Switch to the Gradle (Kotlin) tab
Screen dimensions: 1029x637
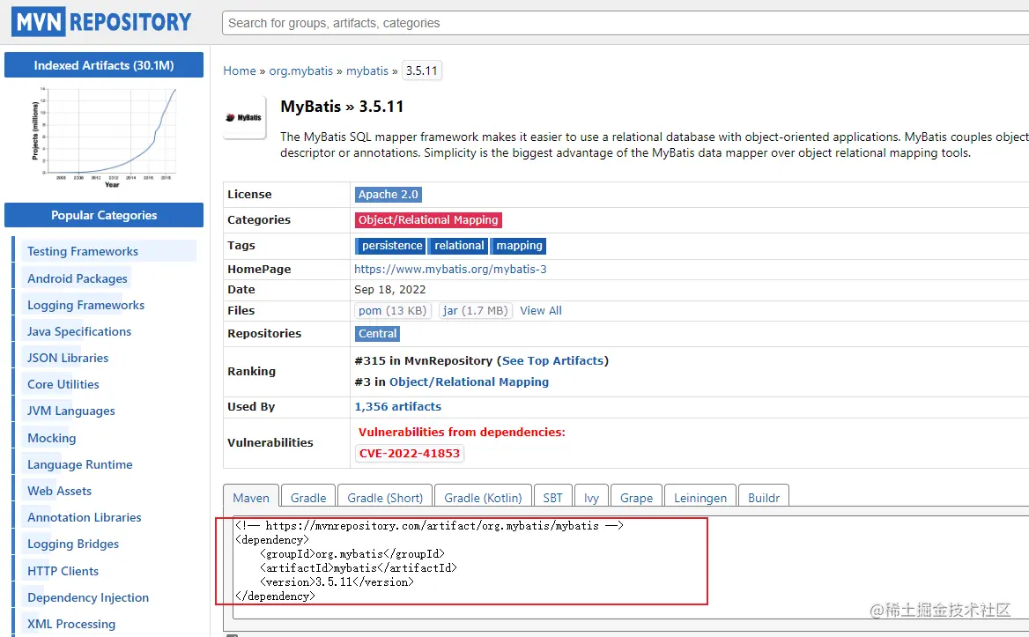click(x=483, y=497)
